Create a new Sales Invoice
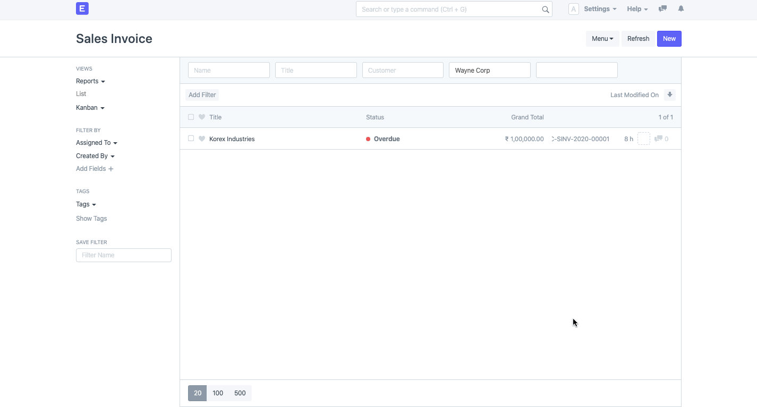The width and height of the screenshot is (757, 407). 669,38
